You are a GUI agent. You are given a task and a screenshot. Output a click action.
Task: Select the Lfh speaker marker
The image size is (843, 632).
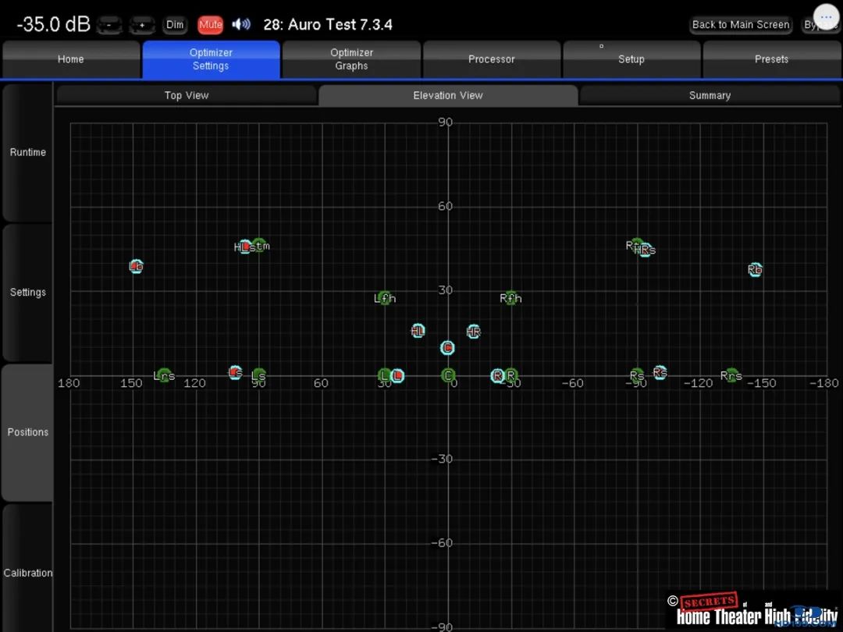pyautogui.click(x=385, y=298)
